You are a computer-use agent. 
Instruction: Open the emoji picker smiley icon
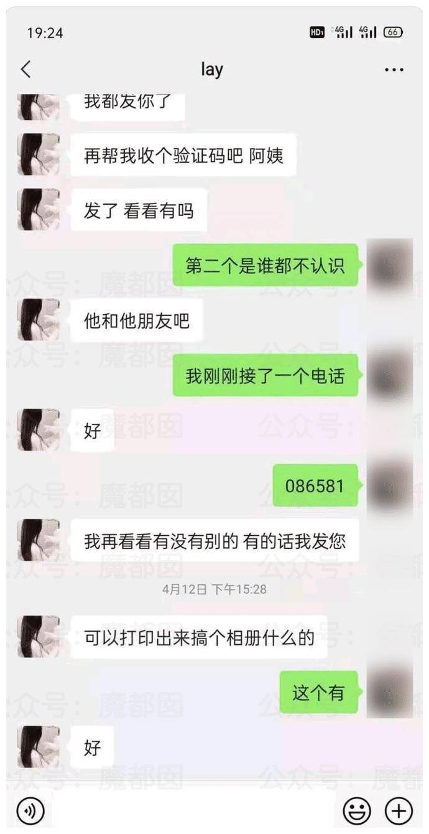[357, 810]
